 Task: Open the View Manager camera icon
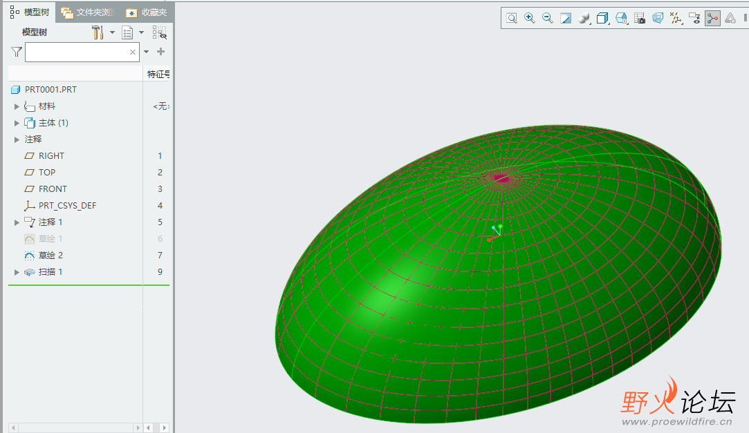640,19
